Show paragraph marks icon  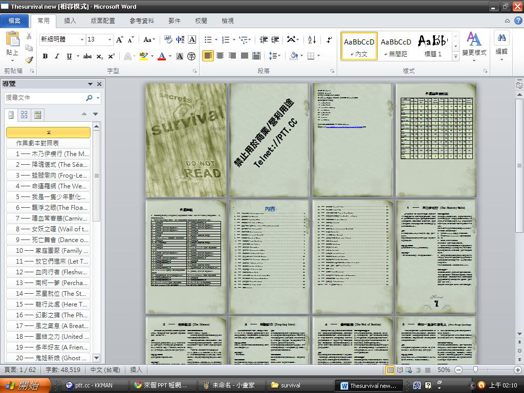(x=329, y=40)
